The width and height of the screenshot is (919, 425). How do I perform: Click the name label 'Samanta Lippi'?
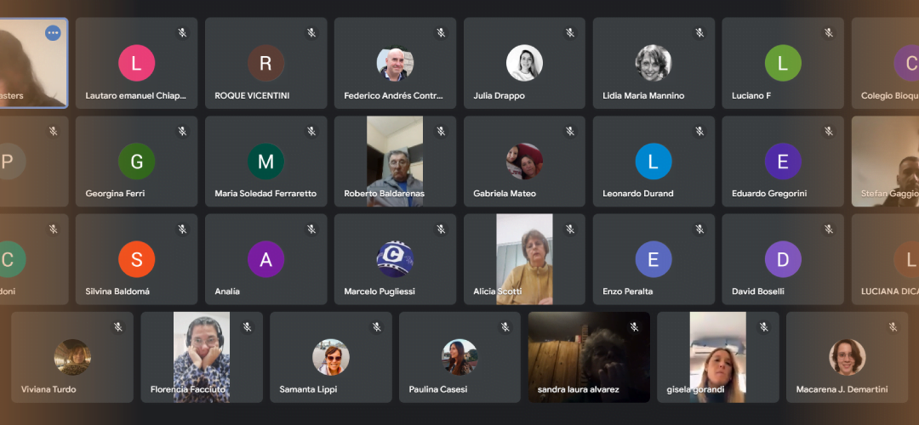pyautogui.click(x=308, y=389)
